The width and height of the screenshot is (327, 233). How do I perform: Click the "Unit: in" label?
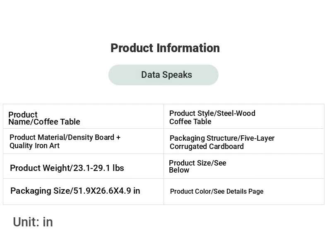click(33, 222)
